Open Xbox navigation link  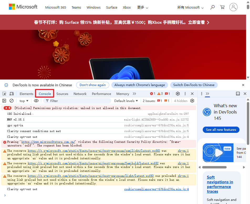coord(127,8)
